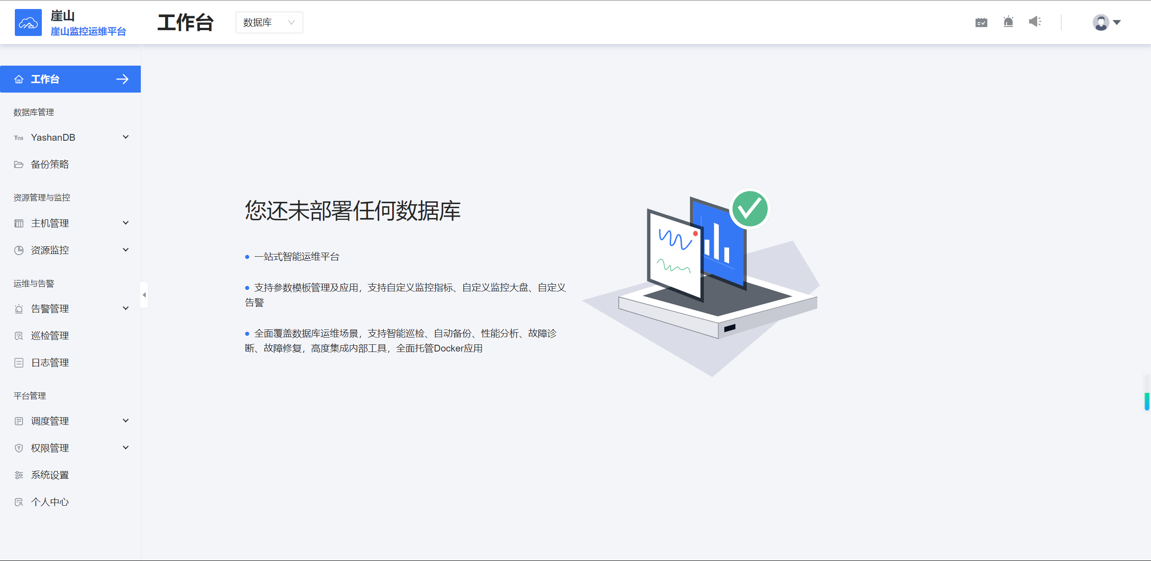
Task: Open the 备份策略 menu item
Action: [x=70, y=165]
